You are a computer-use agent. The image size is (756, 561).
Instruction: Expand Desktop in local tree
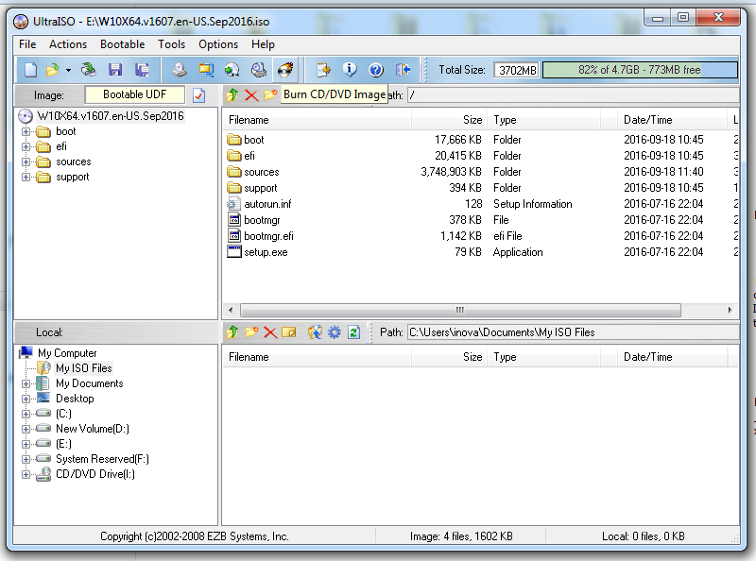(x=26, y=399)
